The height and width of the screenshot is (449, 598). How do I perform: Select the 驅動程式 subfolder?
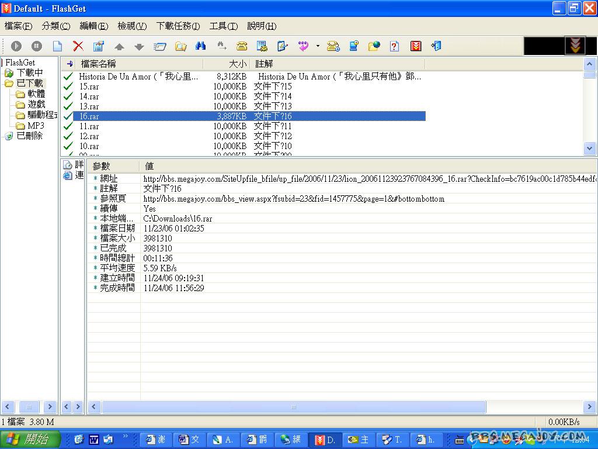click(x=42, y=115)
